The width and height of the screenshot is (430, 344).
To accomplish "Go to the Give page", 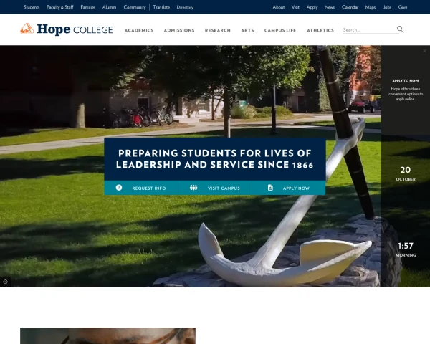I will coord(403,7).
